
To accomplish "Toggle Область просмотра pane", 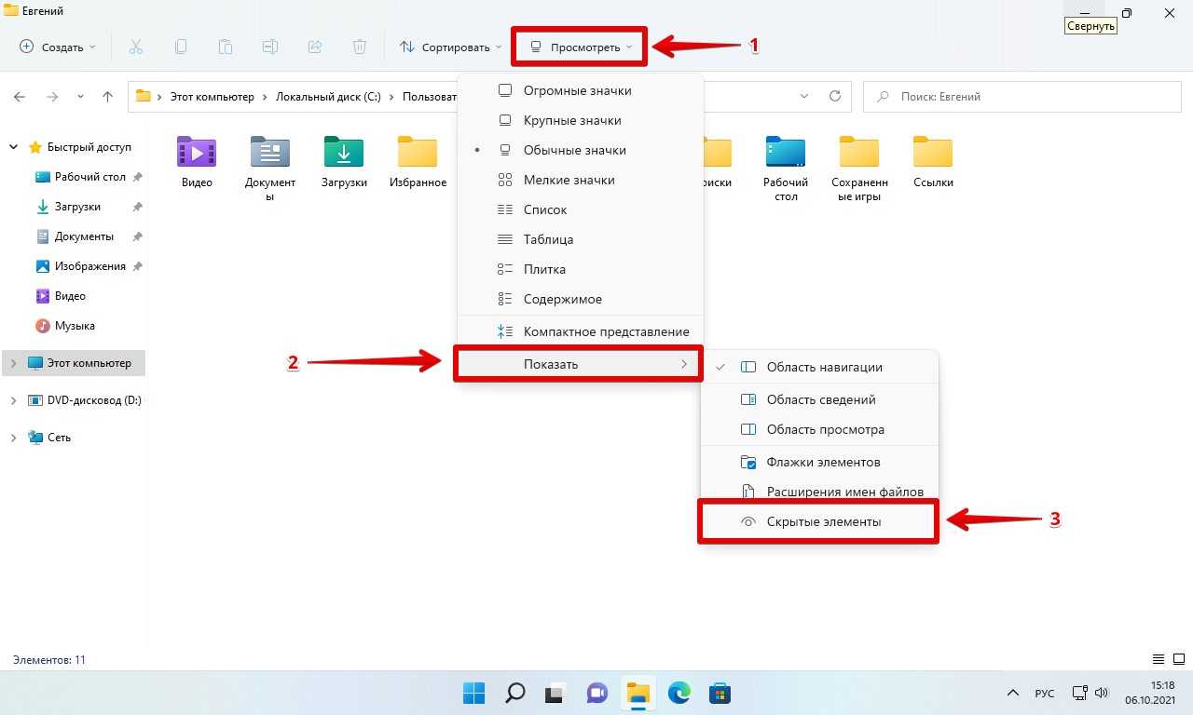I will pyautogui.click(x=819, y=429).
